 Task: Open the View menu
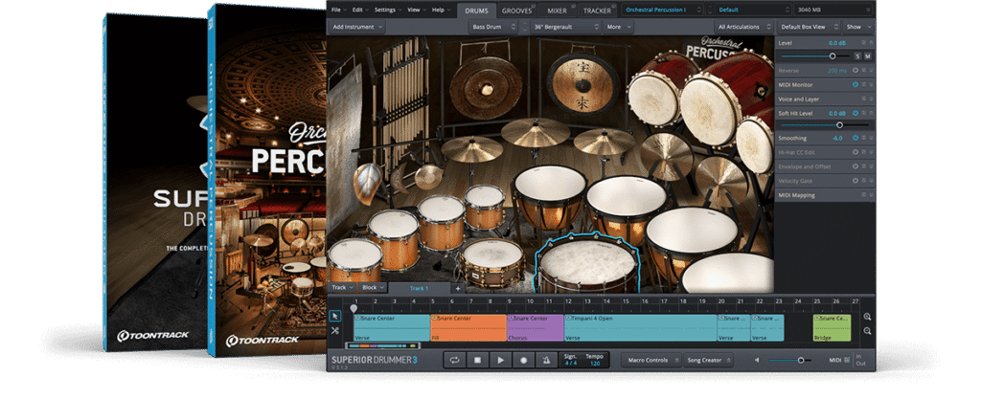pyautogui.click(x=416, y=10)
